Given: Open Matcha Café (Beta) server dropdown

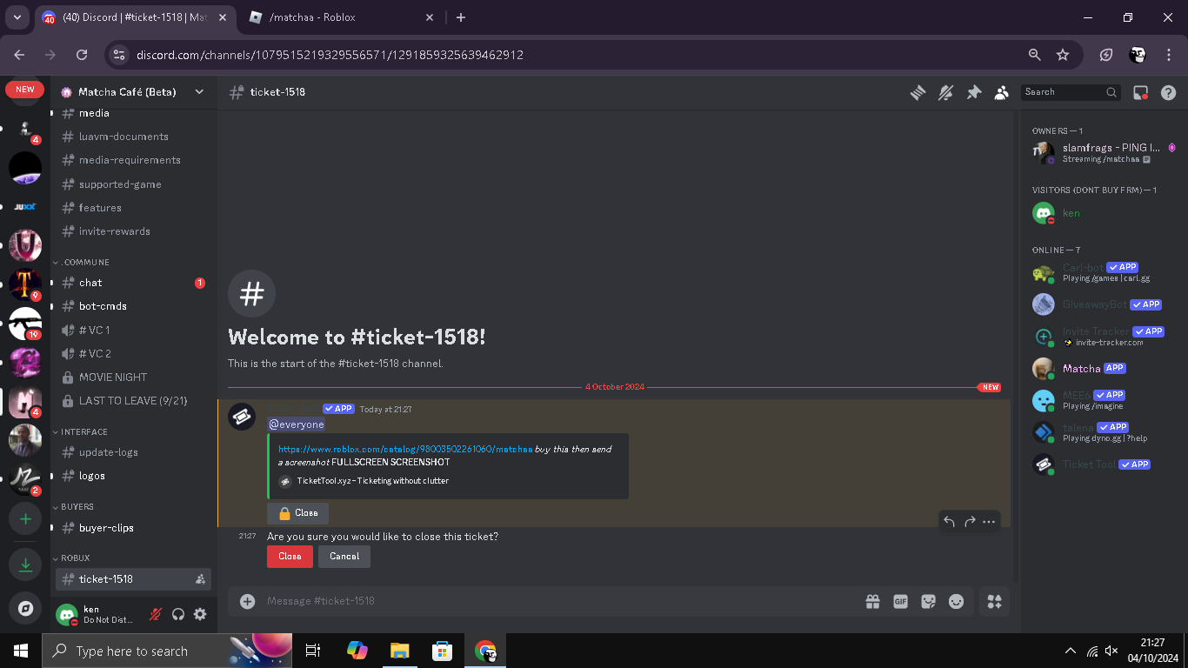Looking at the screenshot, I should tap(134, 92).
